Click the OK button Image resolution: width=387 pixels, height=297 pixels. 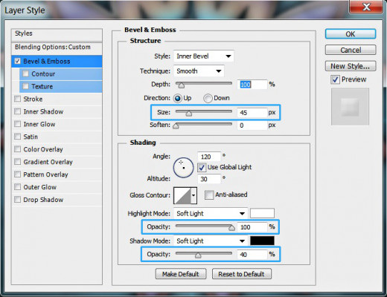(x=351, y=34)
